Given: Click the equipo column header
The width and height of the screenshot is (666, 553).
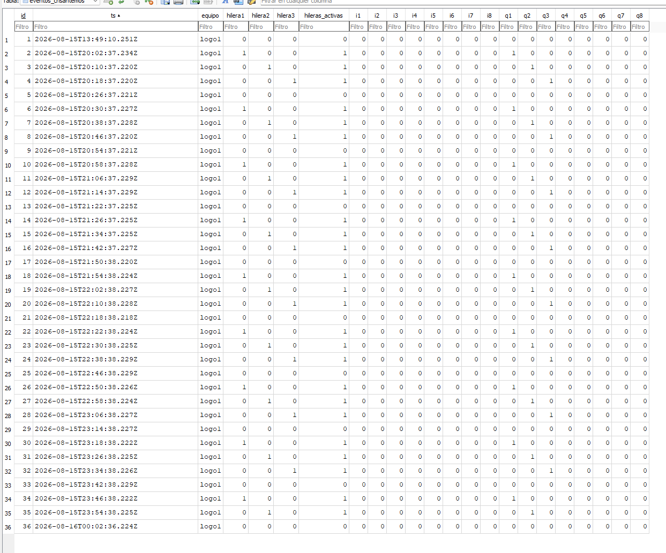Looking at the screenshot, I should 210,16.
